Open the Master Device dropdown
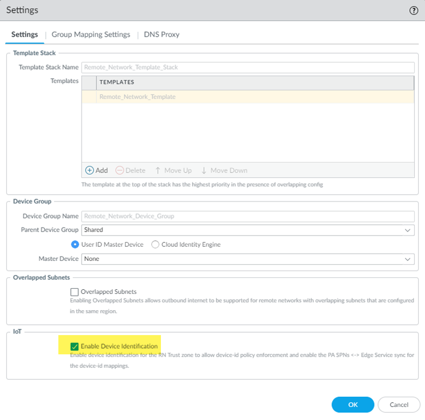Image resolution: width=425 pixels, height=420 pixels. (x=407, y=259)
